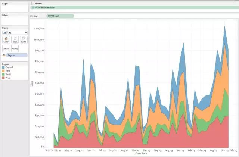Screen dimensions: 239x157
Task: Click the Sales axis title
Action: click(32, 84)
